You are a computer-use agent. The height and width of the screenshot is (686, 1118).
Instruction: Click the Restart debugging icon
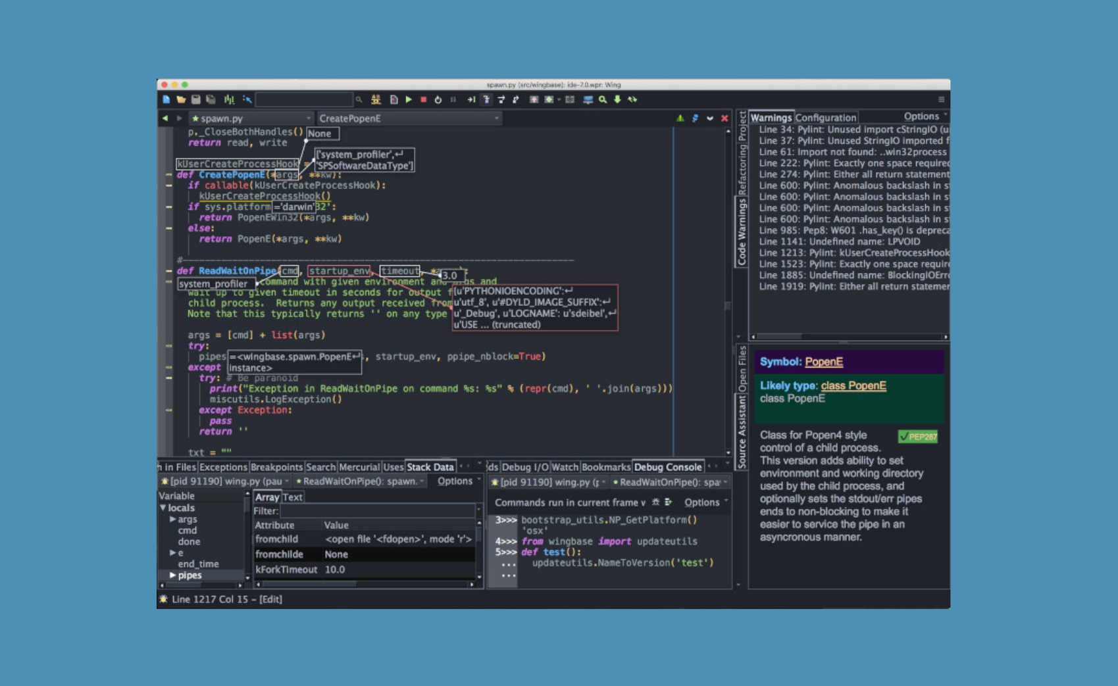tap(438, 99)
